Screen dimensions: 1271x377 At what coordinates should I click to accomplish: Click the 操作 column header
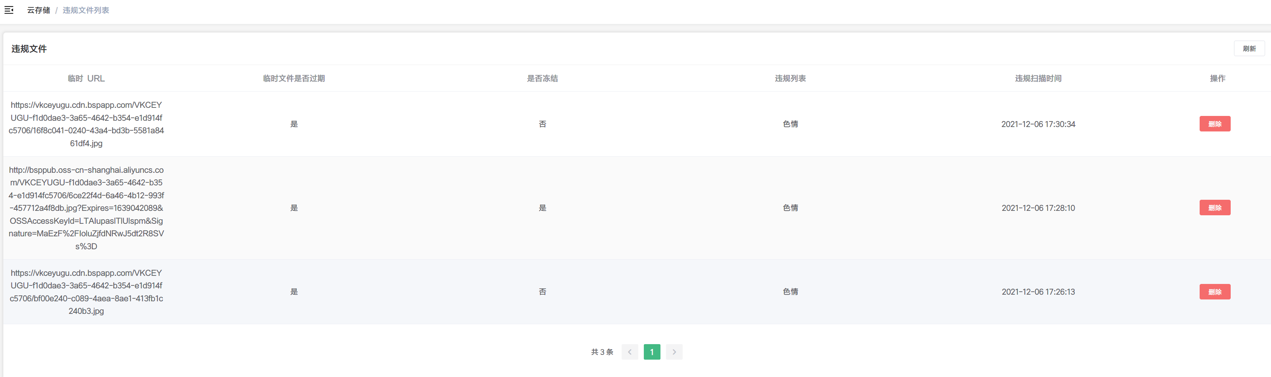point(1218,78)
